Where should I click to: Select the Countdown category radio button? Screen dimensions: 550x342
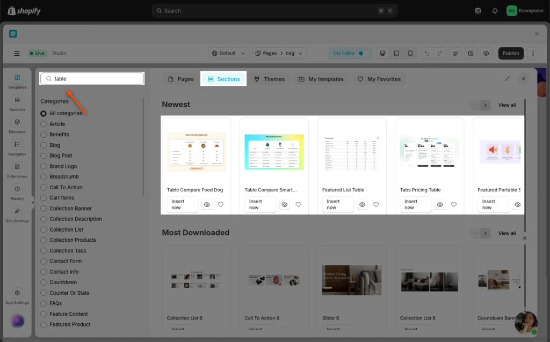tap(44, 282)
